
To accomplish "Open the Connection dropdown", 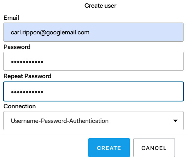I will [x=93, y=120].
